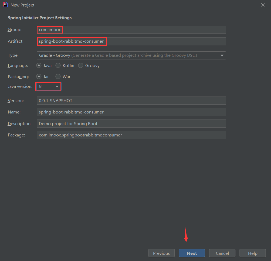This screenshot has height=261, width=271.
Task: Click the "Name:" label
Action: (x=14, y=112)
